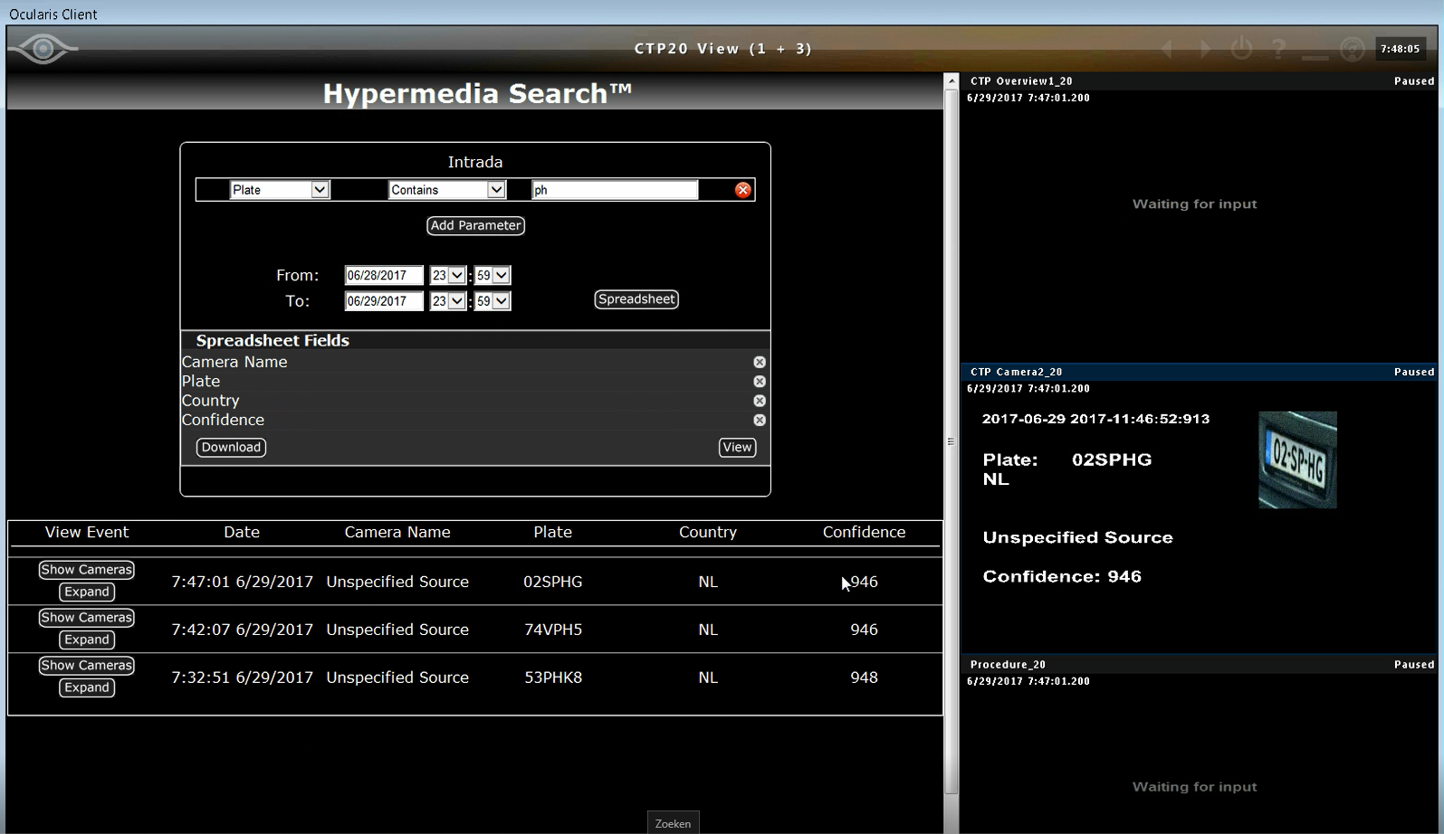Screen dimensions: 1444x834
Task: Click date cell 7:32:51 6/29/2017
Action: click(x=242, y=678)
